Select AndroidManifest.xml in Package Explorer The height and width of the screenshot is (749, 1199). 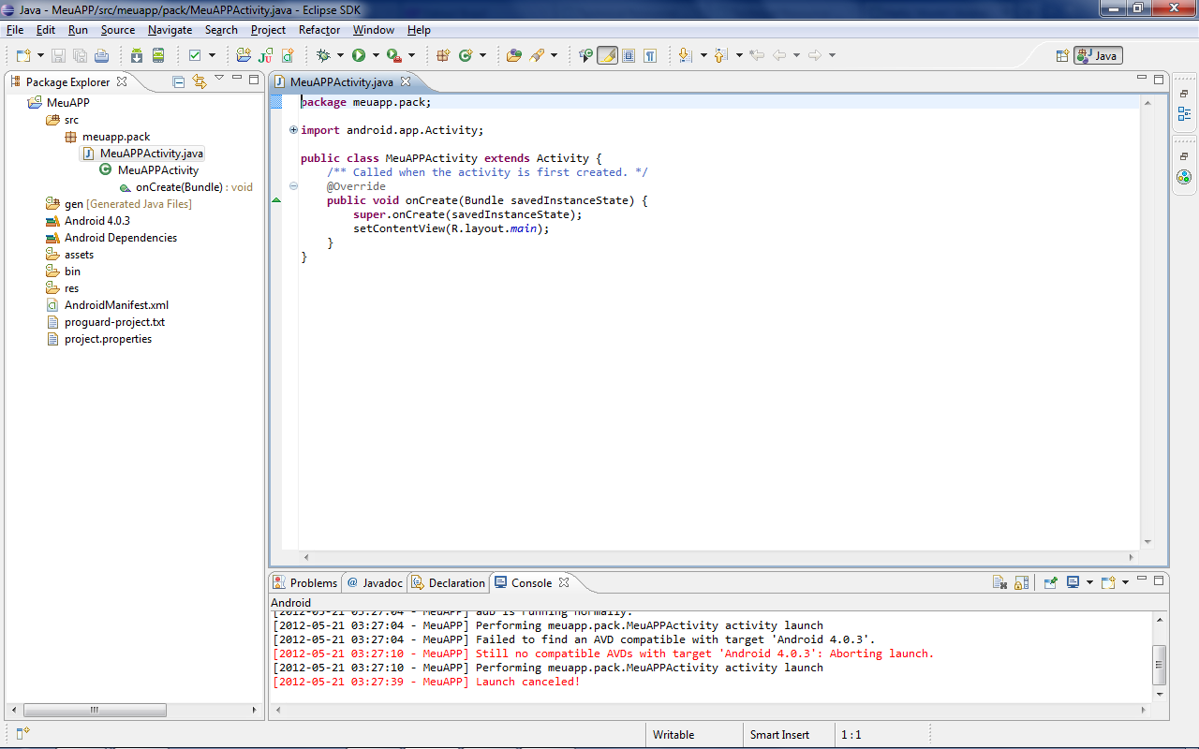pyautogui.click(x=116, y=305)
